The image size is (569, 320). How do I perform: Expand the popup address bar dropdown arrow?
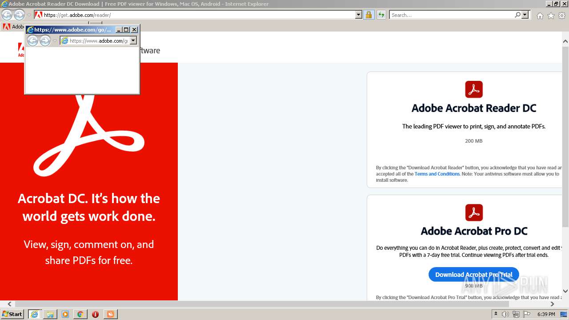coord(133,40)
